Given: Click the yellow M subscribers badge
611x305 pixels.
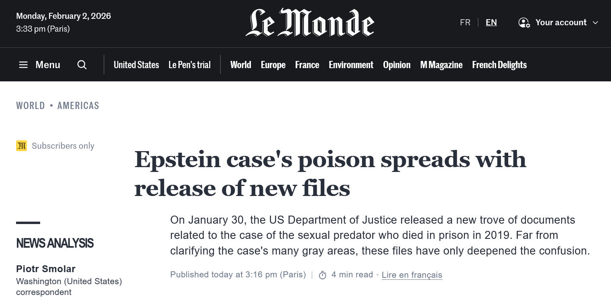Looking at the screenshot, I should 21,146.
